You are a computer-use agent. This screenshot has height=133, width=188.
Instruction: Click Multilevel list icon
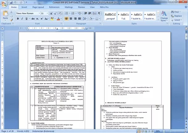point(79,13)
